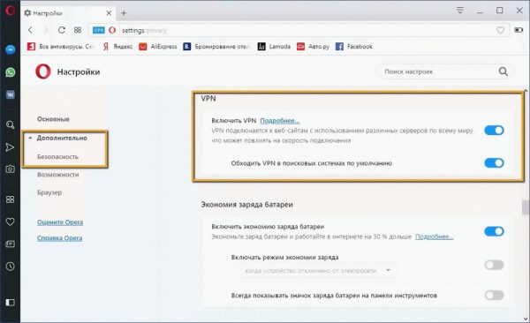
Task: Open the tabs menu icon
Action: click(459, 10)
